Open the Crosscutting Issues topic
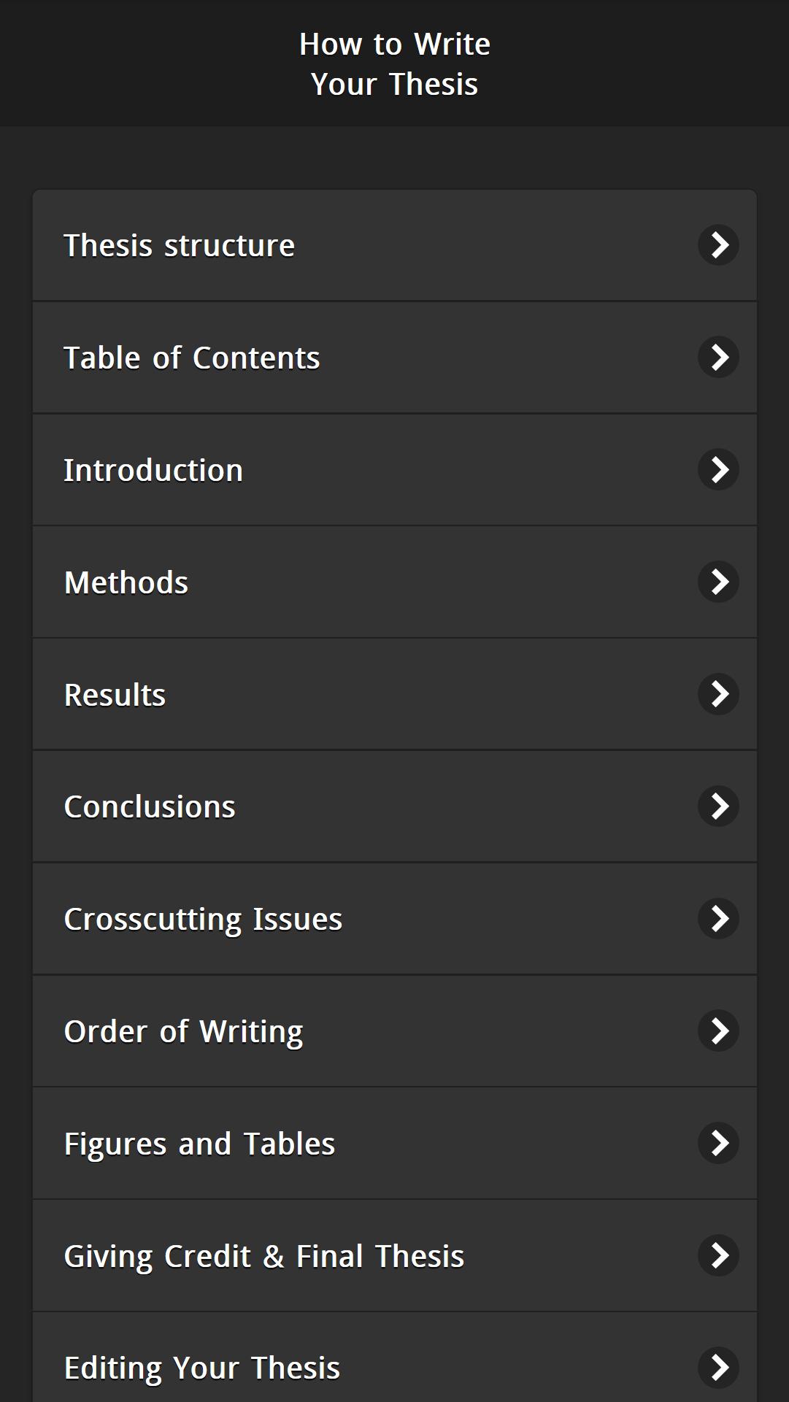Viewport: 789px width, 1402px height. point(395,919)
